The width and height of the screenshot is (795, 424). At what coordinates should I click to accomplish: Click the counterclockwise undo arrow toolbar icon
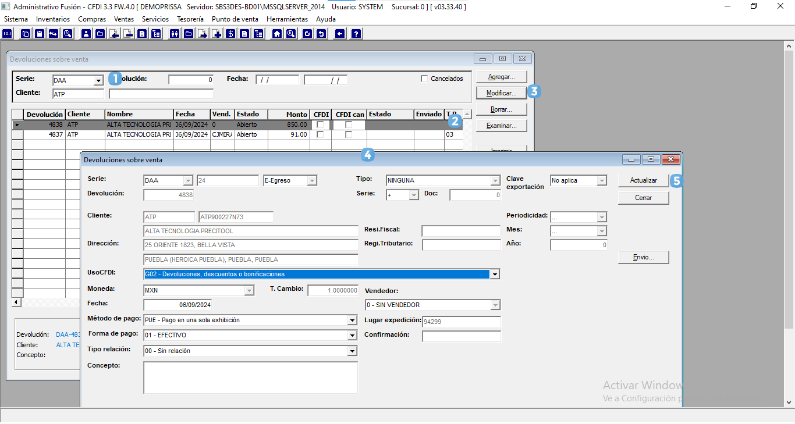pyautogui.click(x=322, y=34)
